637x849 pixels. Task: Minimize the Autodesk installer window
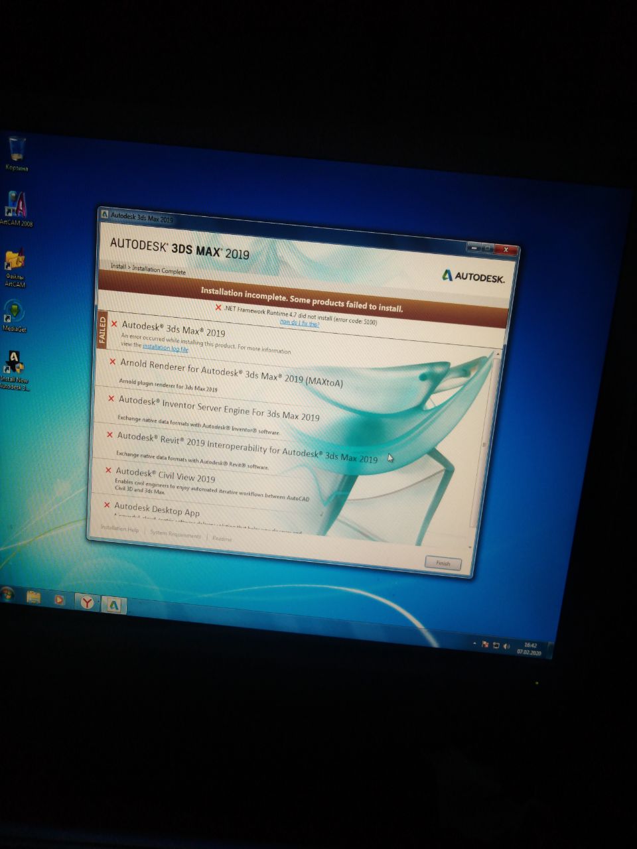(473, 247)
